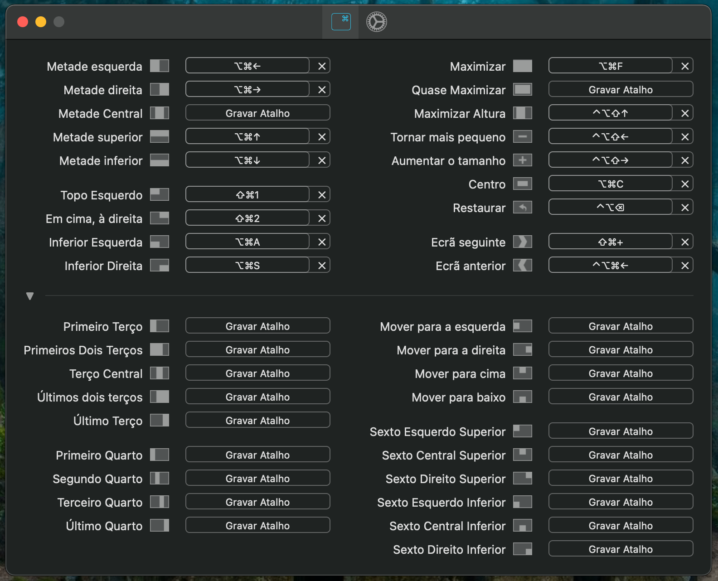Click the Tornar mais pequeno minus icon
The width and height of the screenshot is (718, 581).
coord(522,137)
